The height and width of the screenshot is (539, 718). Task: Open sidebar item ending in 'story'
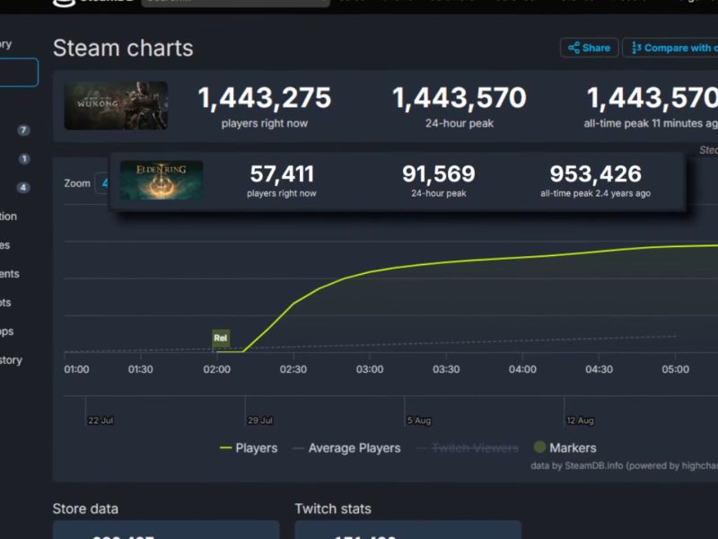(x=11, y=360)
